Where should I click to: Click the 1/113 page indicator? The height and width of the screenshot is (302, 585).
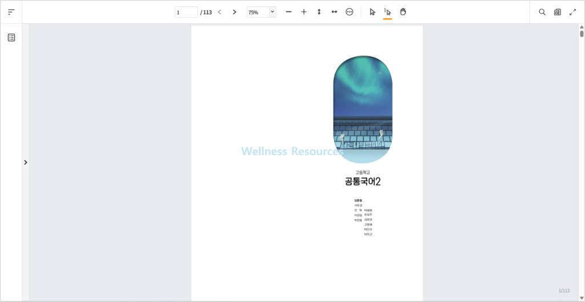point(564,291)
